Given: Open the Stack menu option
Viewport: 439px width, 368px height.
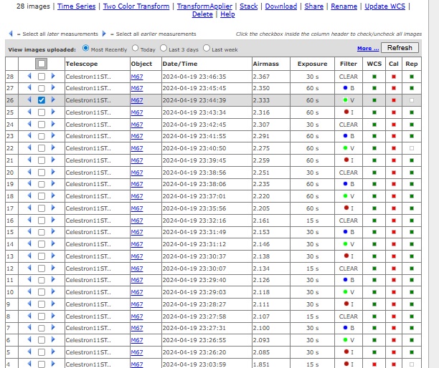Looking at the screenshot, I should click(248, 6).
